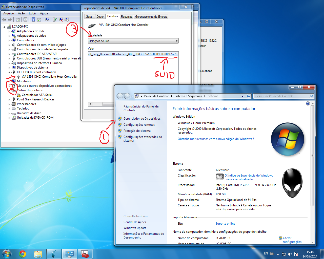This screenshot has width=324, height=259.
Task: Click the Back arrow in Device Manager toolbar
Action: 4,19
